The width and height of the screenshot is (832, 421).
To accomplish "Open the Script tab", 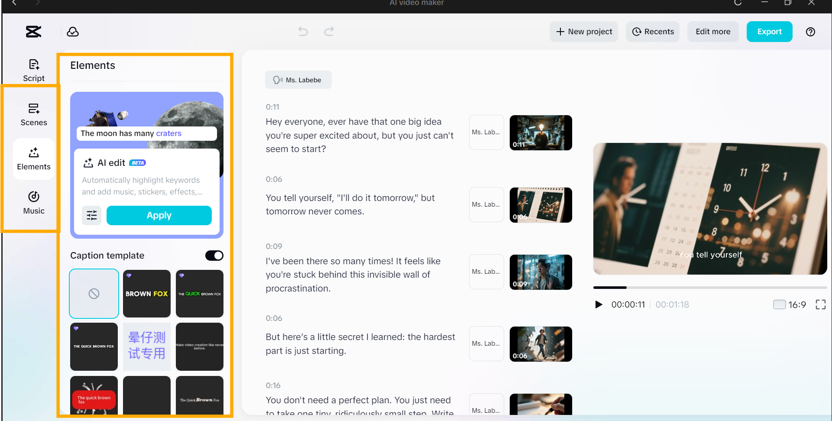I will (34, 70).
